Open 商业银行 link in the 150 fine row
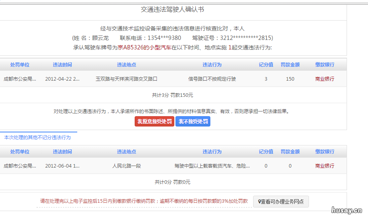 click(x=324, y=79)
